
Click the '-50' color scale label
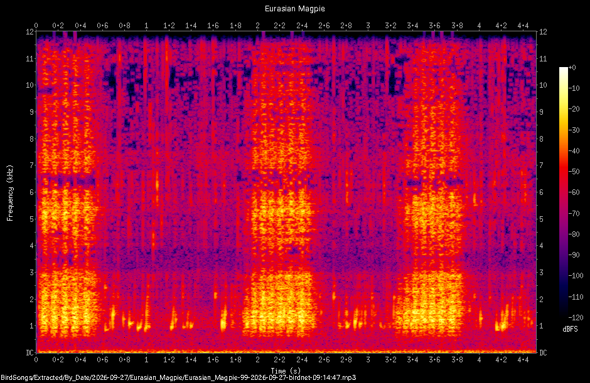tap(574, 171)
